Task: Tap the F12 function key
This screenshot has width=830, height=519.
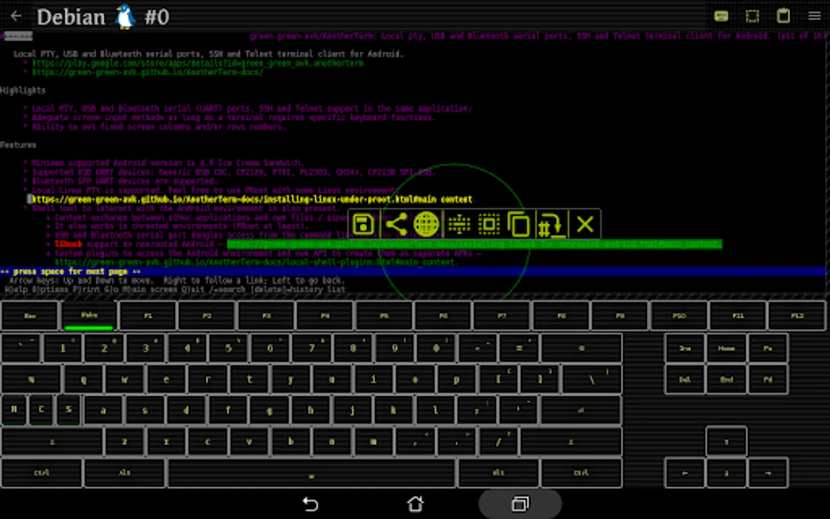Action: [797, 316]
